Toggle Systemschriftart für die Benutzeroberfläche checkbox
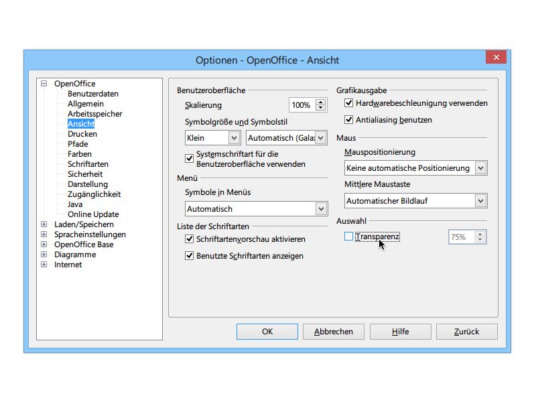 click(189, 159)
